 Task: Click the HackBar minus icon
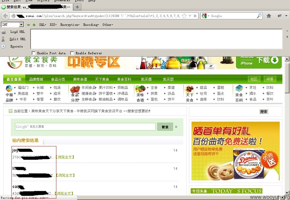pyautogui.click(x=28, y=25)
